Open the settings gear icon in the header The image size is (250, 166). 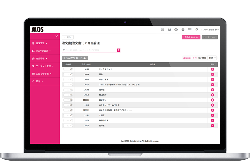tap(196, 29)
